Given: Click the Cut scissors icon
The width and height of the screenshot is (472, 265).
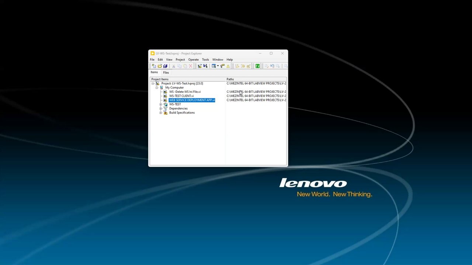Looking at the screenshot, I should (x=174, y=66).
